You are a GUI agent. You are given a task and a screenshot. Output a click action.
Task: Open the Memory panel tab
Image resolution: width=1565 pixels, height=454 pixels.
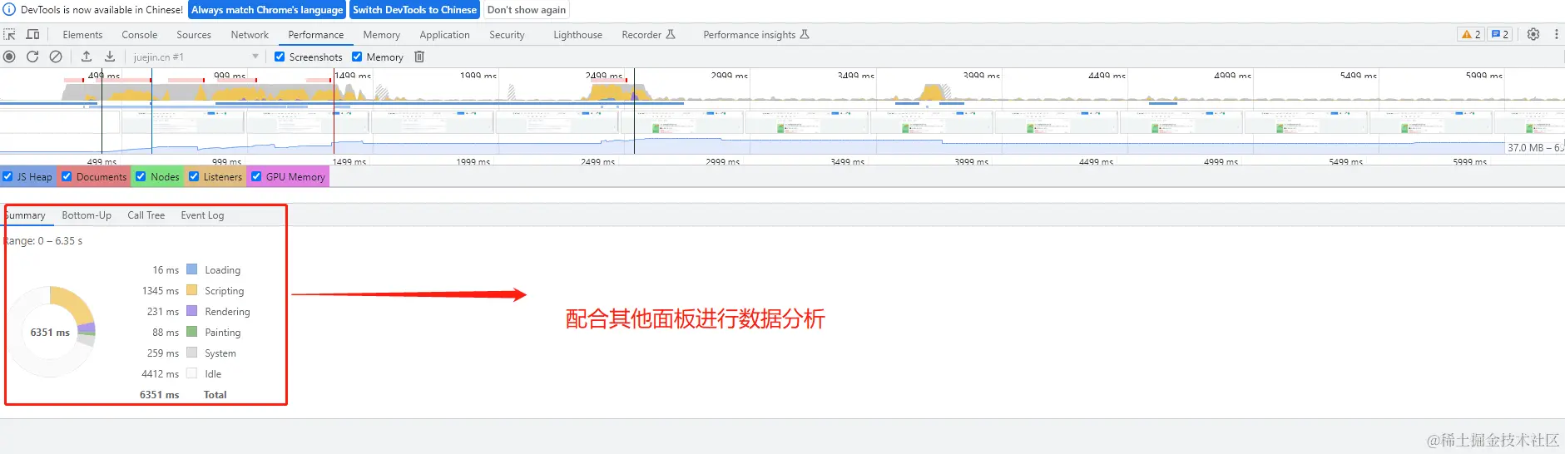click(381, 35)
